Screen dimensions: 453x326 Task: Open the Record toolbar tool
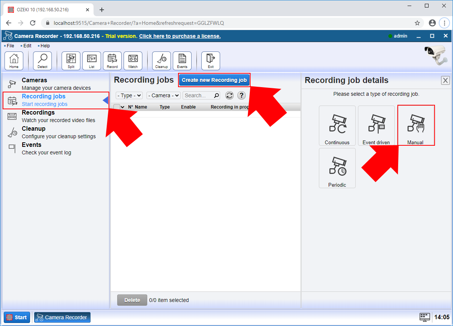tap(112, 61)
